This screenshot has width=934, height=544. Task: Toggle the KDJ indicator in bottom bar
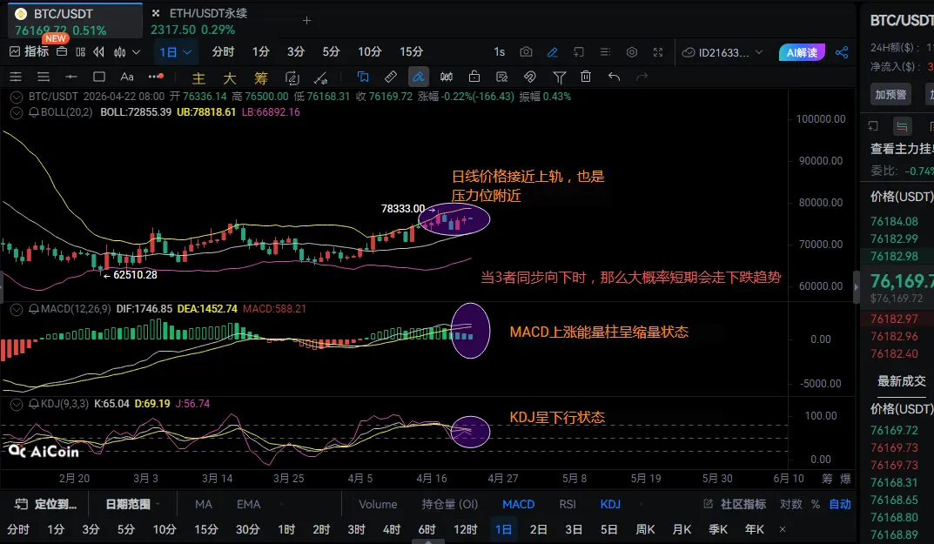tap(610, 504)
